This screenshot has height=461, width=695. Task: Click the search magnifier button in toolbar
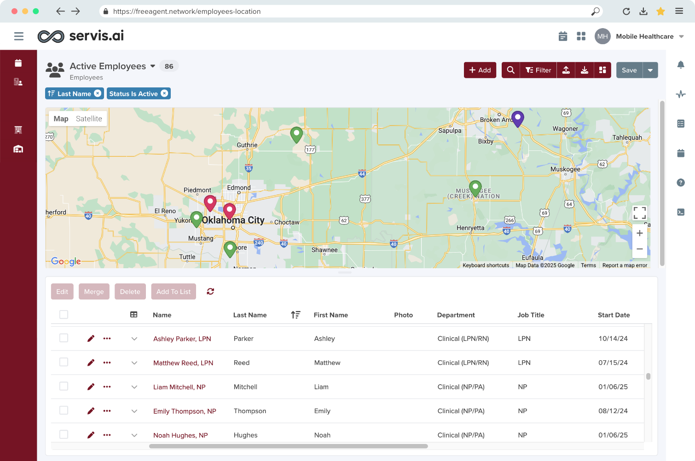click(510, 70)
